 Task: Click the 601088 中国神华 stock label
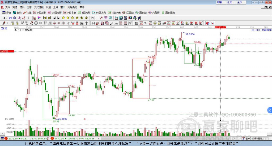click(261, 30)
